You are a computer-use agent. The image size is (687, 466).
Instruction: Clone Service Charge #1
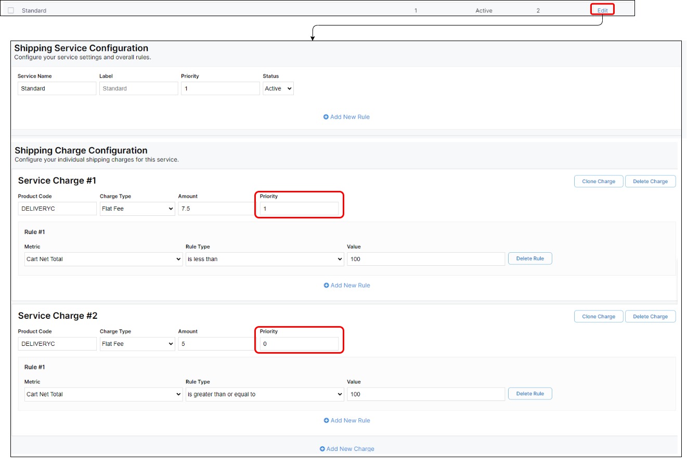coord(598,182)
